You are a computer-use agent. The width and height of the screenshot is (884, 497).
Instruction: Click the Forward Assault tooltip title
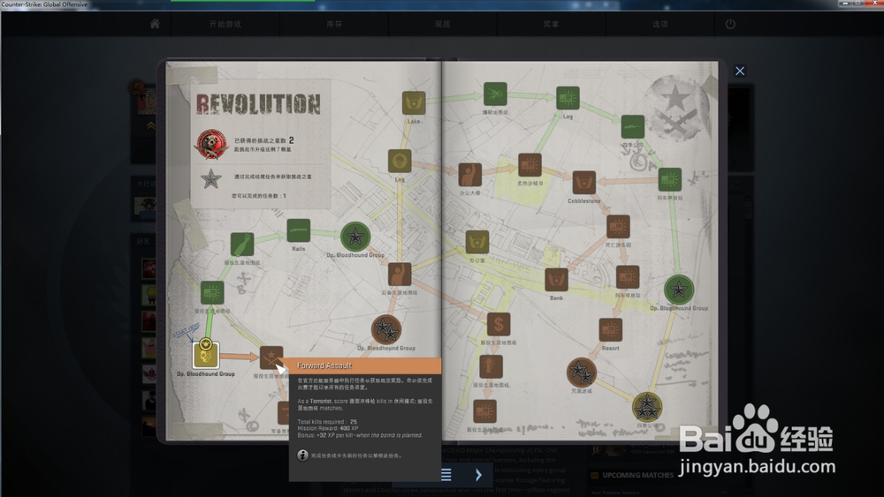click(324, 365)
